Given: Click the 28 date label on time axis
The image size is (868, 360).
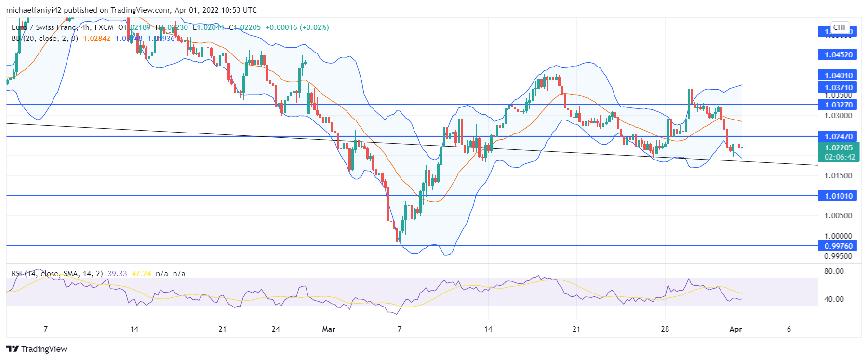Looking at the screenshot, I should click(x=665, y=329).
